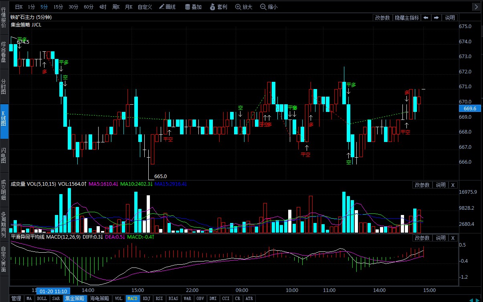Select the KDJ indicator tab
483x302 pixels.
tap(147, 298)
